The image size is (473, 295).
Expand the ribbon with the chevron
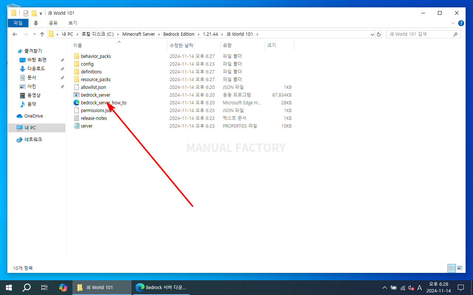[x=453, y=23]
